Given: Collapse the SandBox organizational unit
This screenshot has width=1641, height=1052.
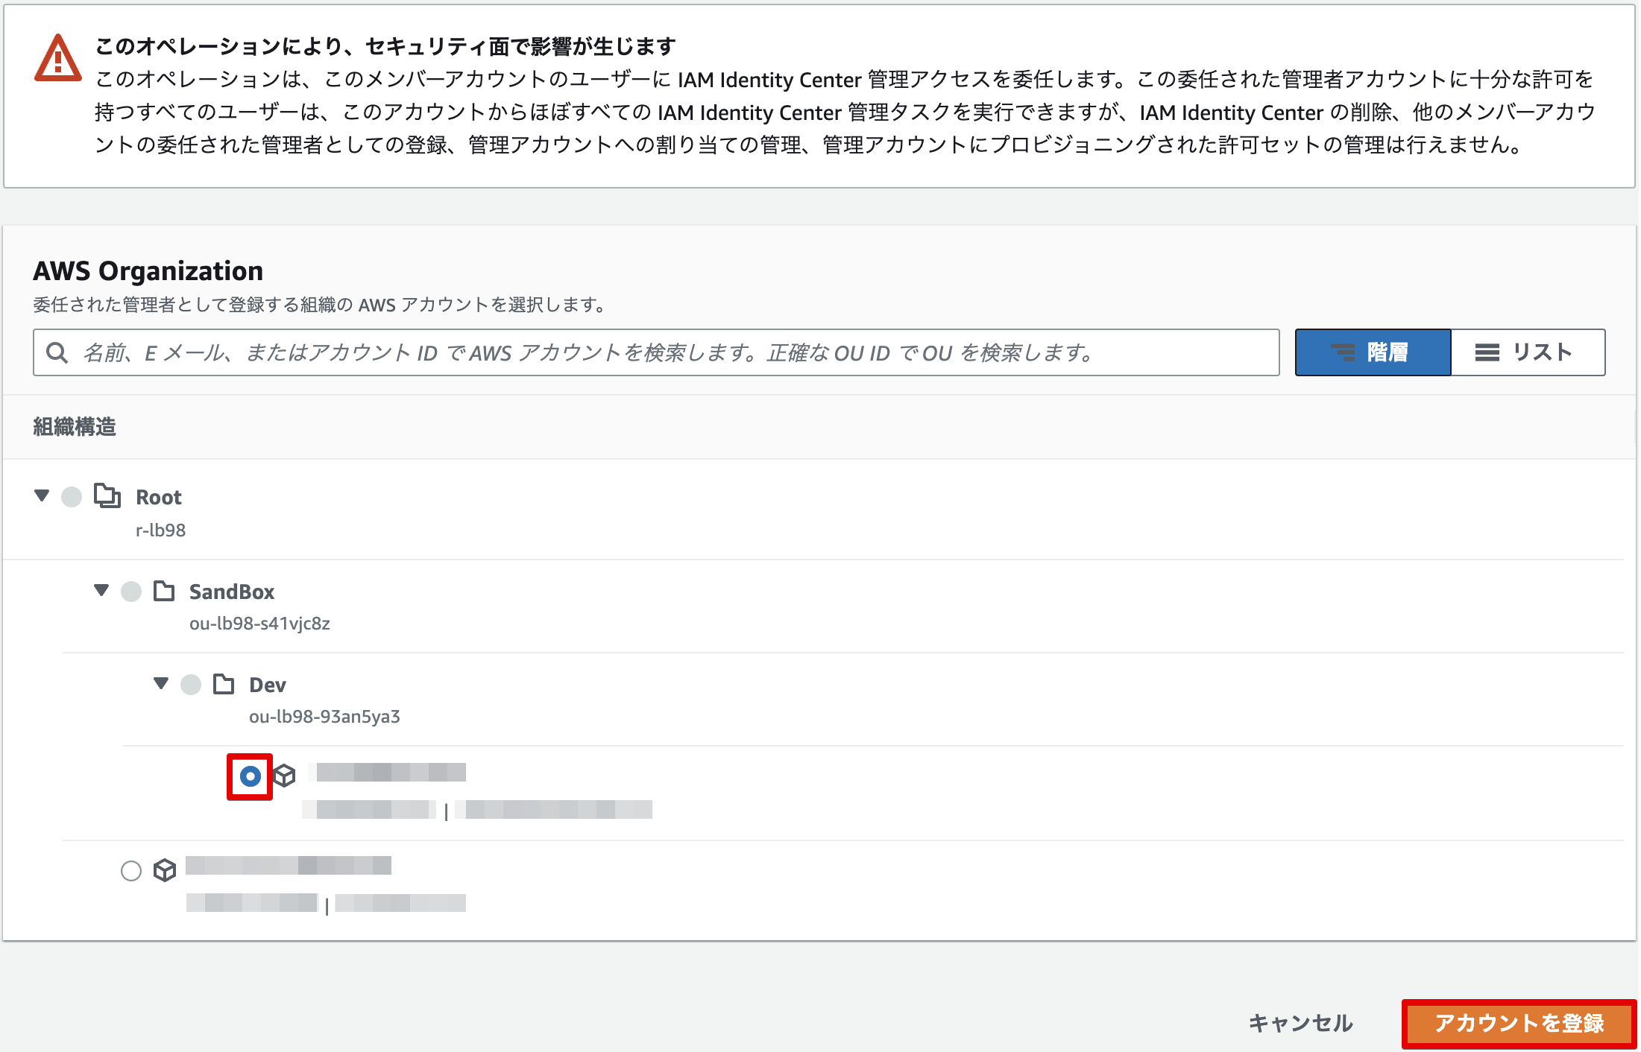Looking at the screenshot, I should [101, 591].
